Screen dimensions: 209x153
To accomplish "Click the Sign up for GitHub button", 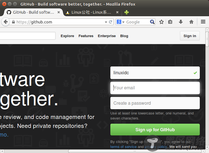I will [x=155, y=130].
